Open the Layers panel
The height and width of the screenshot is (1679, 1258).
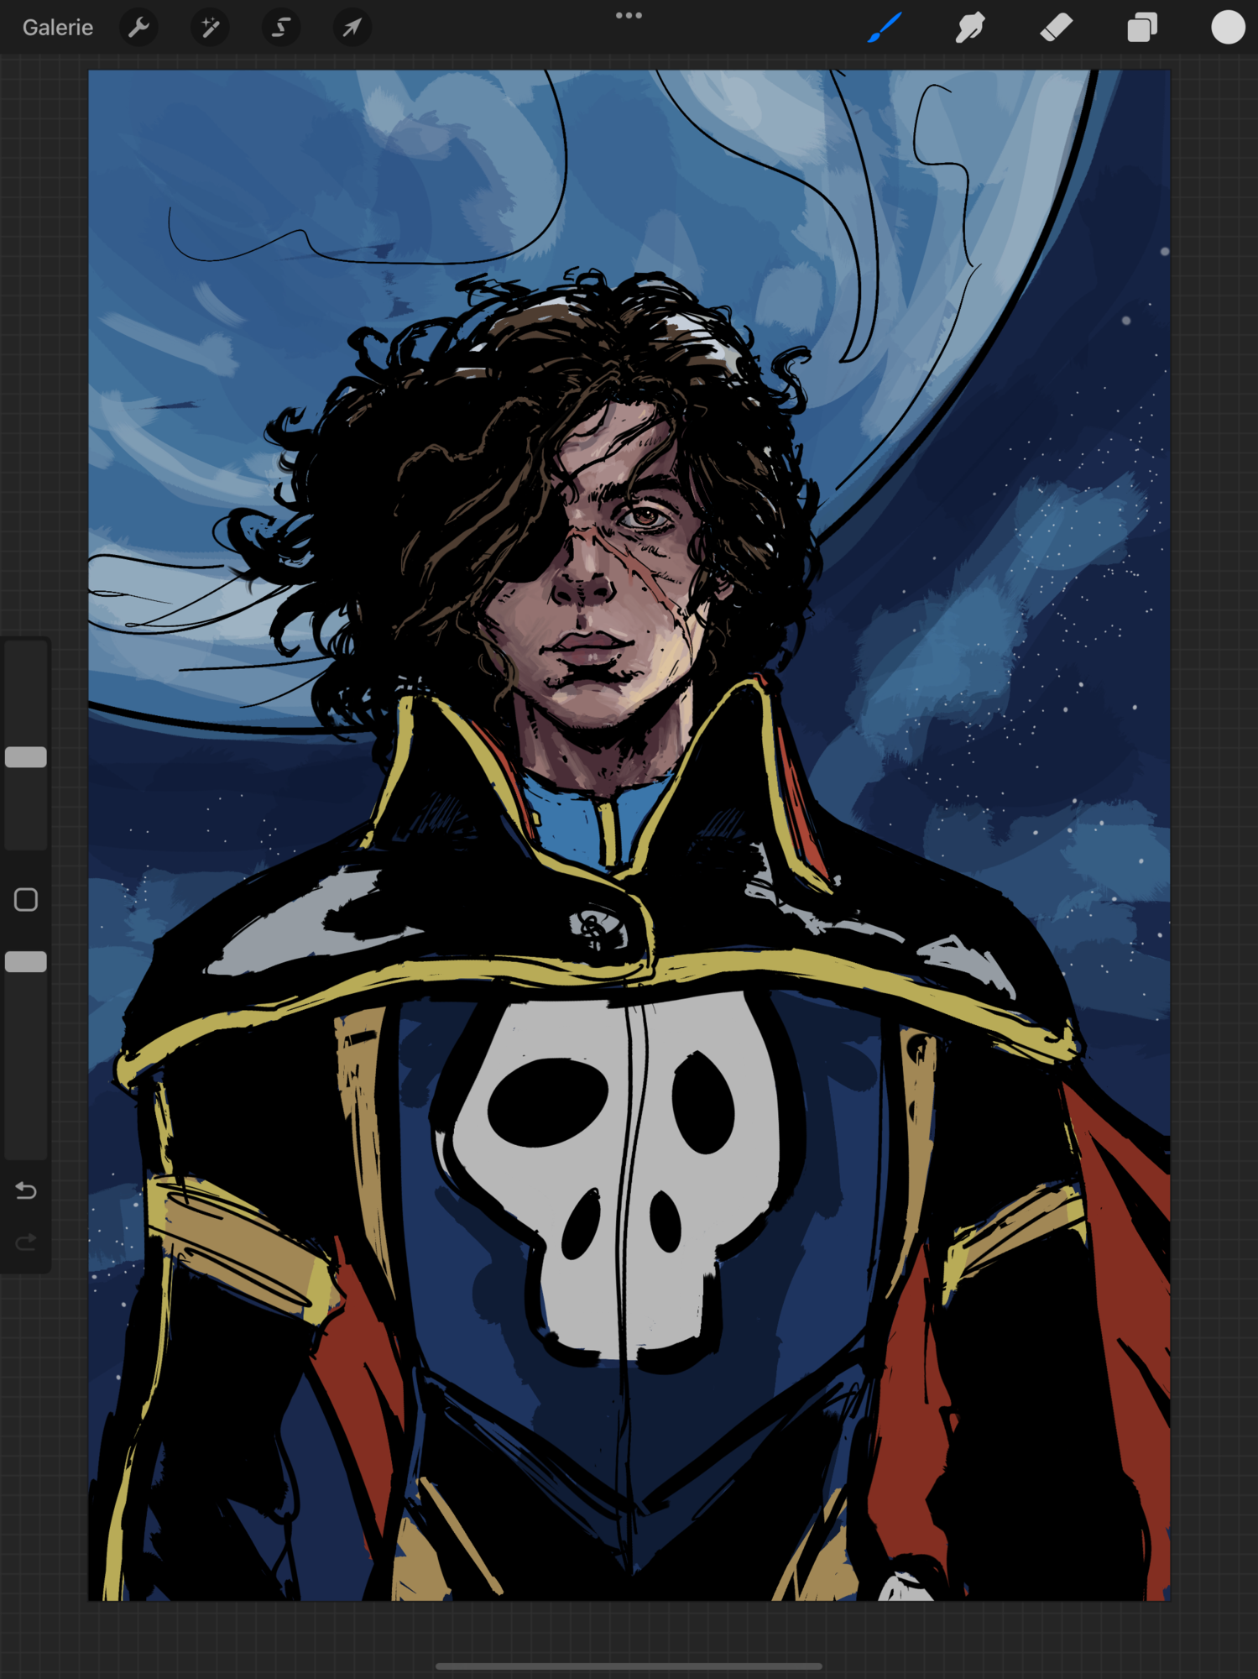pos(1142,28)
